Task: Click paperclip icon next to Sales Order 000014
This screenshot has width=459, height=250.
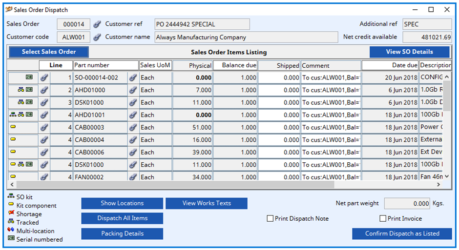Action: point(97,24)
